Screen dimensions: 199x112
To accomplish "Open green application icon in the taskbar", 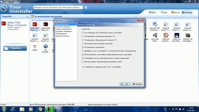I will [x=49, y=109].
